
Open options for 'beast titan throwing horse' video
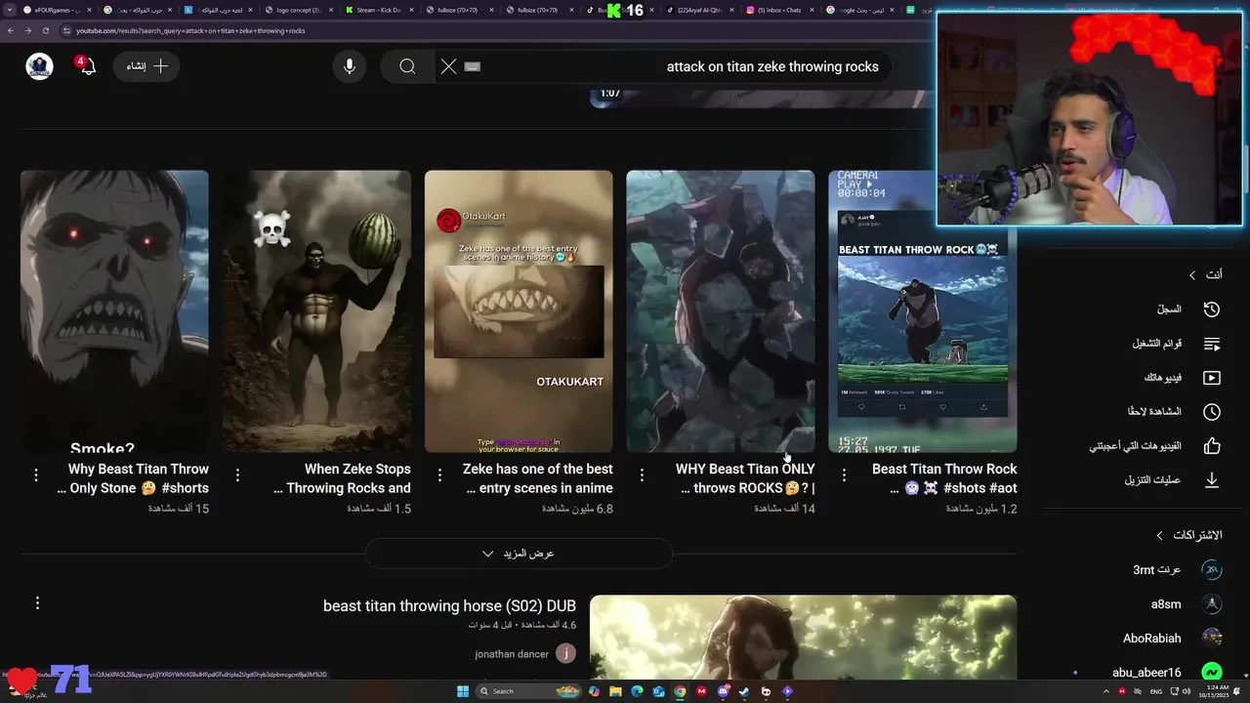click(x=37, y=603)
